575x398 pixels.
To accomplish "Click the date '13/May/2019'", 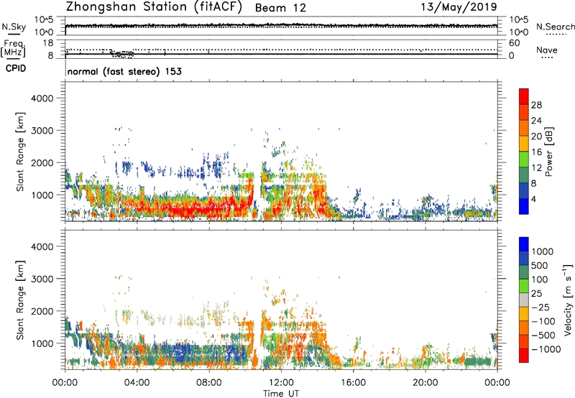I will pos(459,7).
